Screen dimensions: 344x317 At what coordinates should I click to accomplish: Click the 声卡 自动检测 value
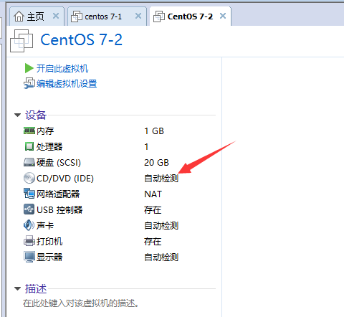click(x=161, y=226)
